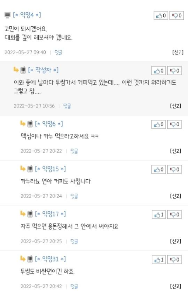Click the 익명17 nickname
The image size is (190, 291).
[x=50, y=214]
